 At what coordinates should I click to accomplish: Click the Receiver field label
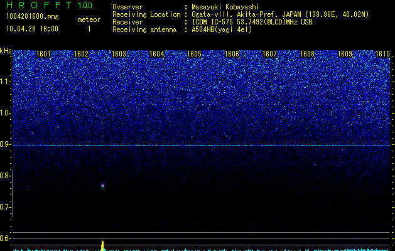point(127,22)
